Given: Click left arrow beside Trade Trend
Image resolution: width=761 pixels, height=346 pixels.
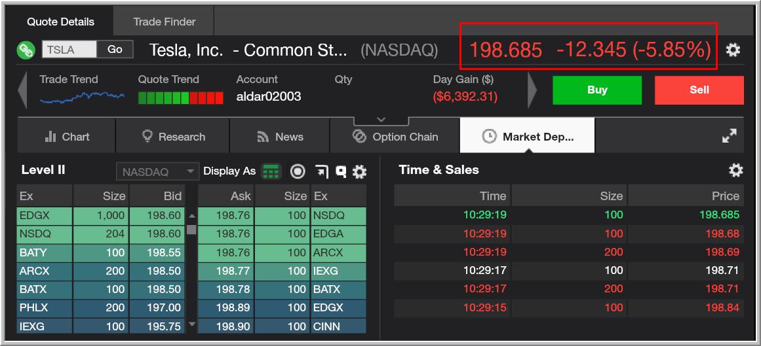Looking at the screenshot, I should tap(22, 90).
